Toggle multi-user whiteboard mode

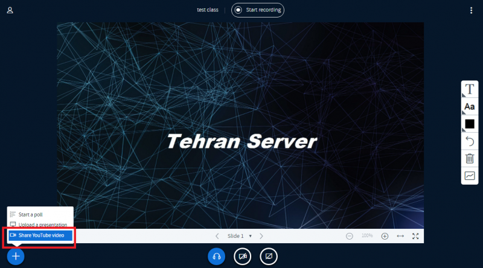tap(469, 176)
